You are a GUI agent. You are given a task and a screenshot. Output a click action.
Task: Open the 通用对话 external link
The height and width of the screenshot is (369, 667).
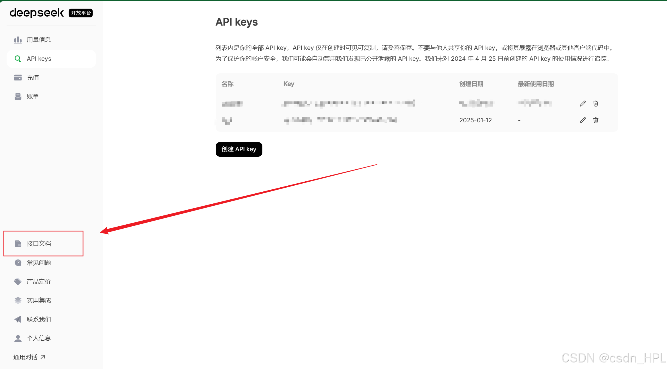(29, 357)
